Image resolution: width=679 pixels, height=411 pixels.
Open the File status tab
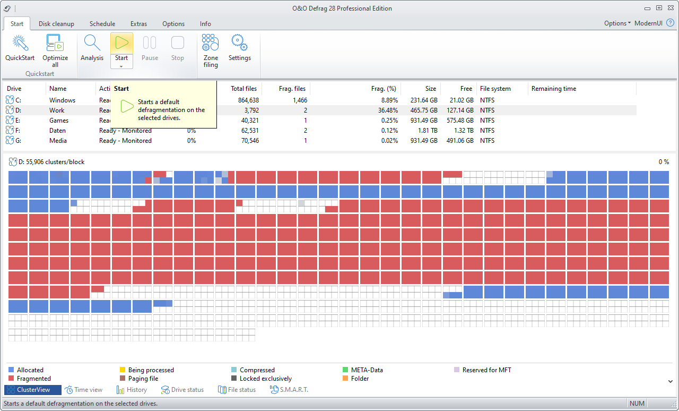click(x=237, y=390)
